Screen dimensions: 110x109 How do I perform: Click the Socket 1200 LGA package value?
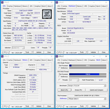point(26,15)
